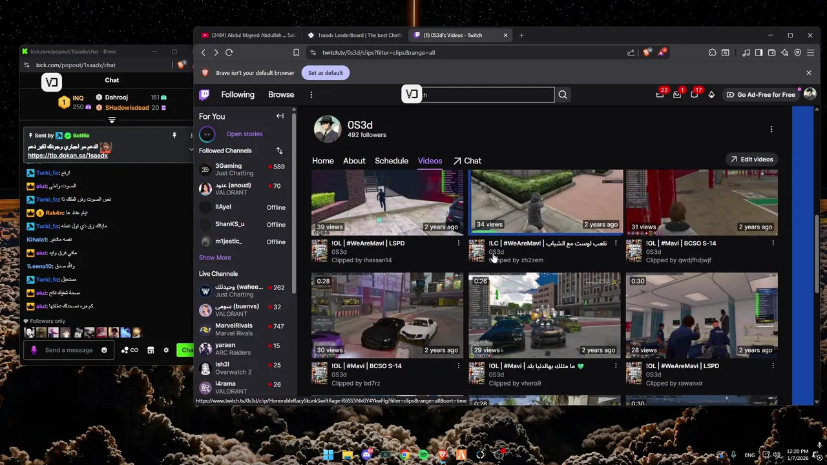Click the 0:26 clip thumbnail with 29 views
Viewport: 827px width, 465px height.
point(544,315)
